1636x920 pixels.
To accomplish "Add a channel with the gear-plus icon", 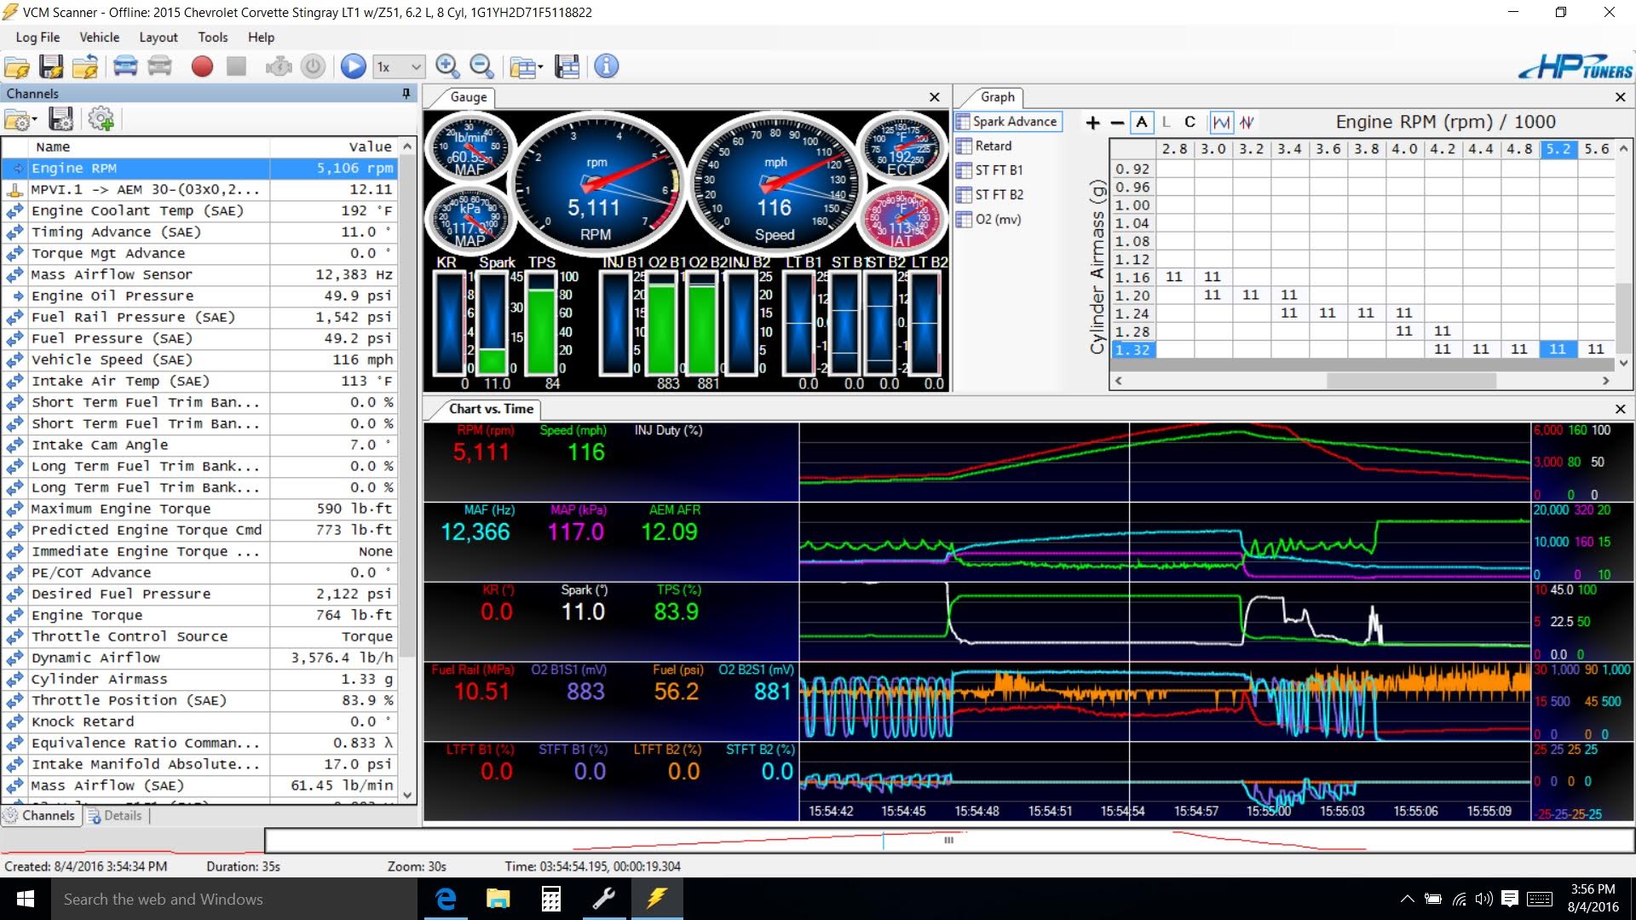I will [x=101, y=119].
